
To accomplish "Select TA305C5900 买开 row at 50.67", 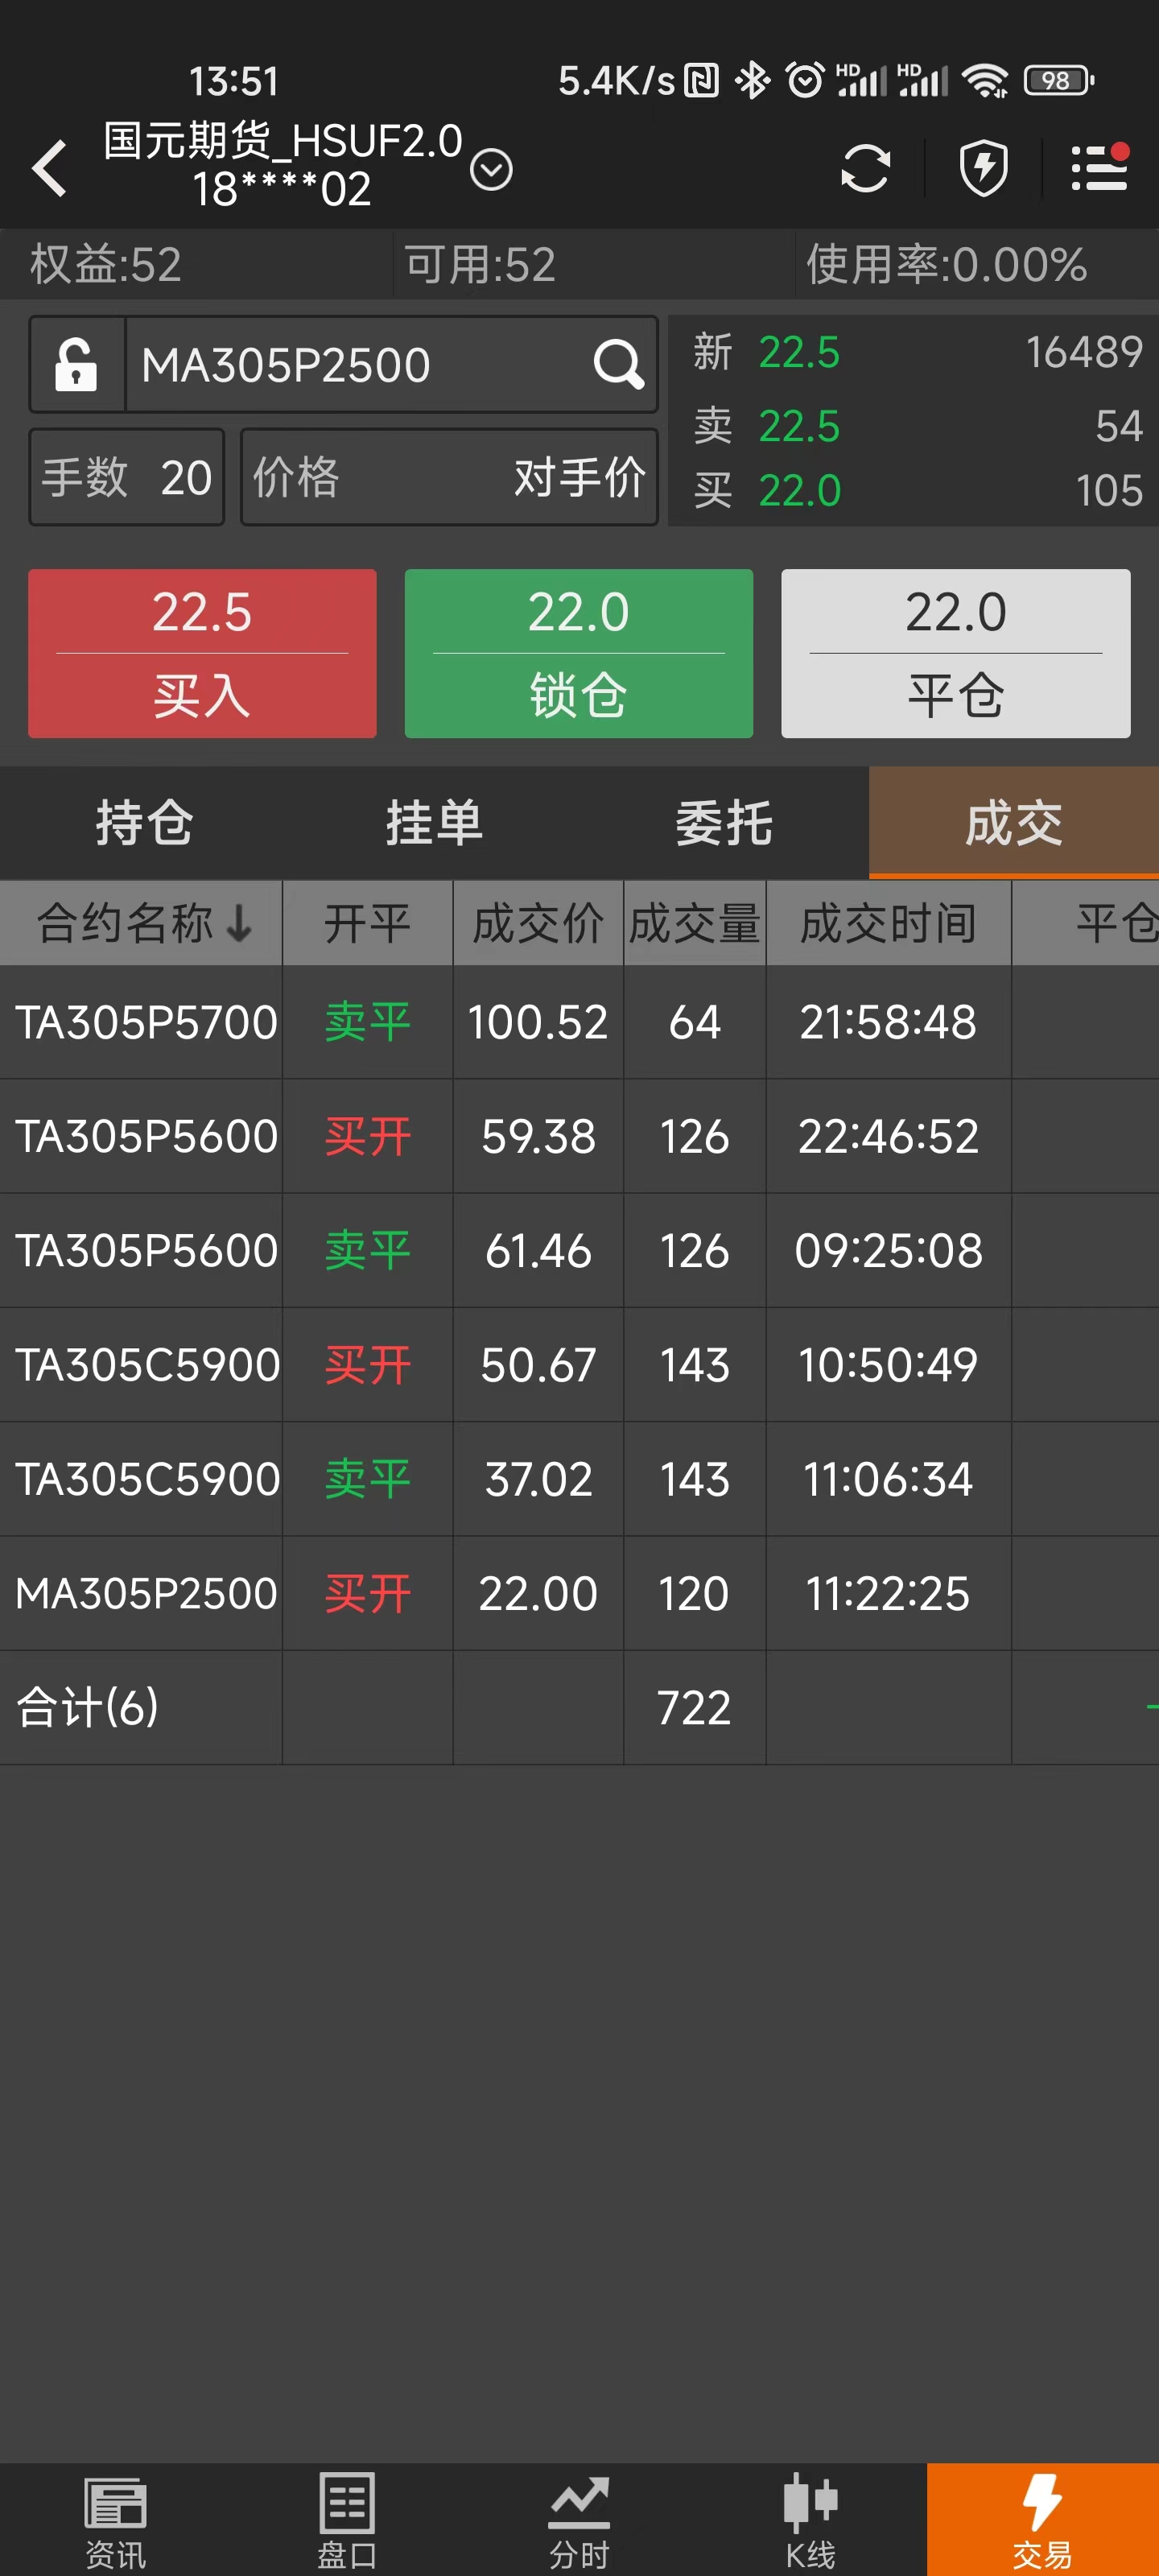I will pos(579,1365).
